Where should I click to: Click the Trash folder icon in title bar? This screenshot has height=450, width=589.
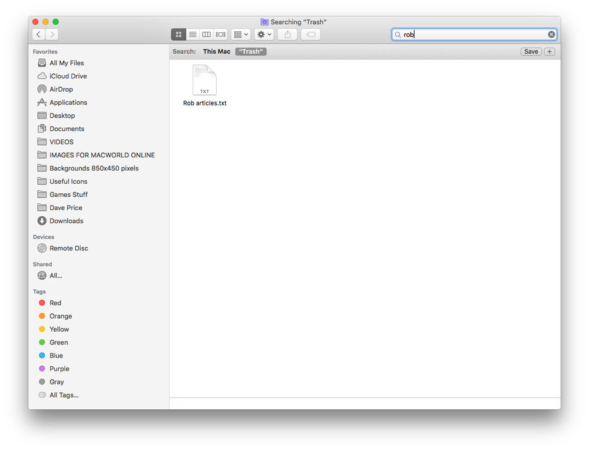[x=264, y=22]
